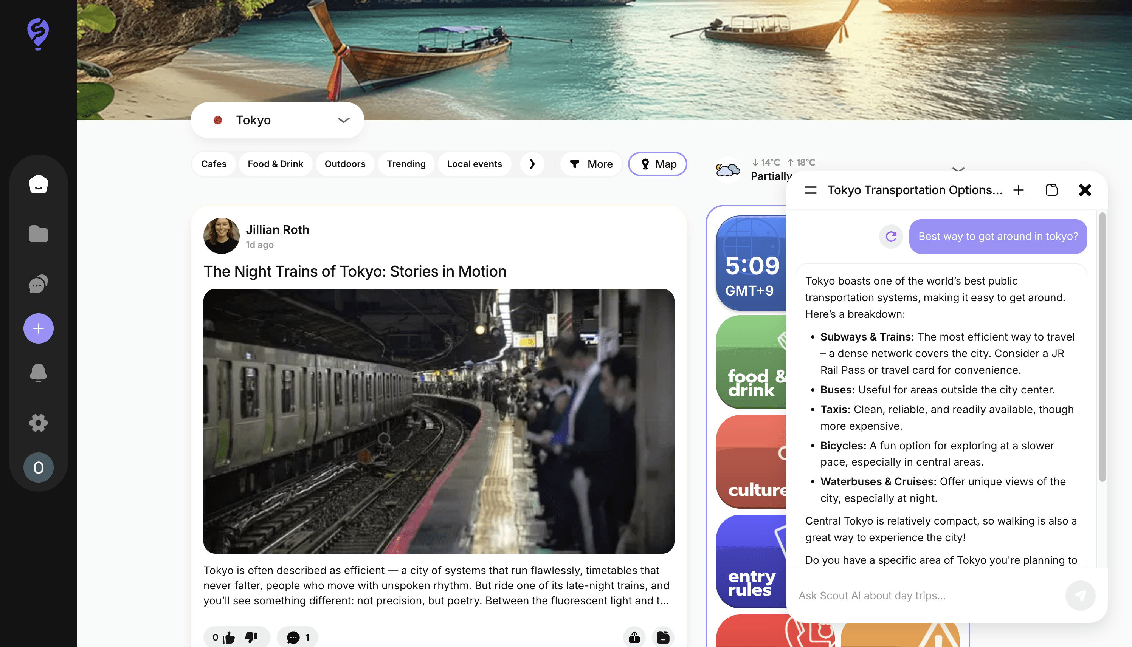This screenshot has height=647, width=1132.
Task: Click the Ask Scout AI input field
Action: click(924, 596)
